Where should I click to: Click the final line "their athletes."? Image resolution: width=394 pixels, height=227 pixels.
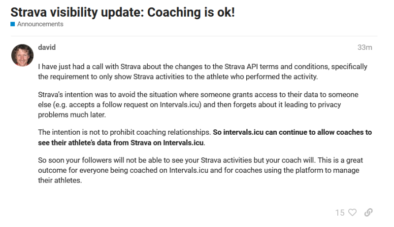[x=60, y=180]
